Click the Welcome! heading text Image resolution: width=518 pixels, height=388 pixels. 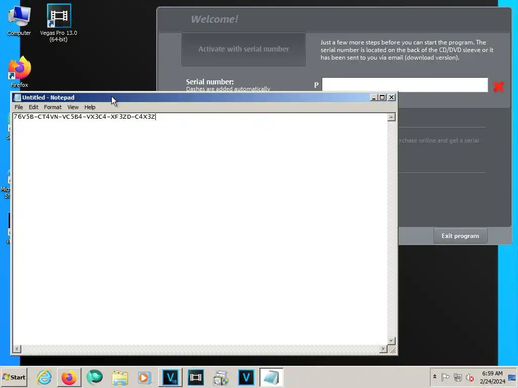[214, 20]
